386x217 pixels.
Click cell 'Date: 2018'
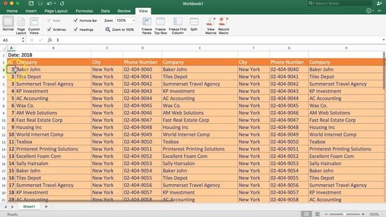[x=20, y=55]
